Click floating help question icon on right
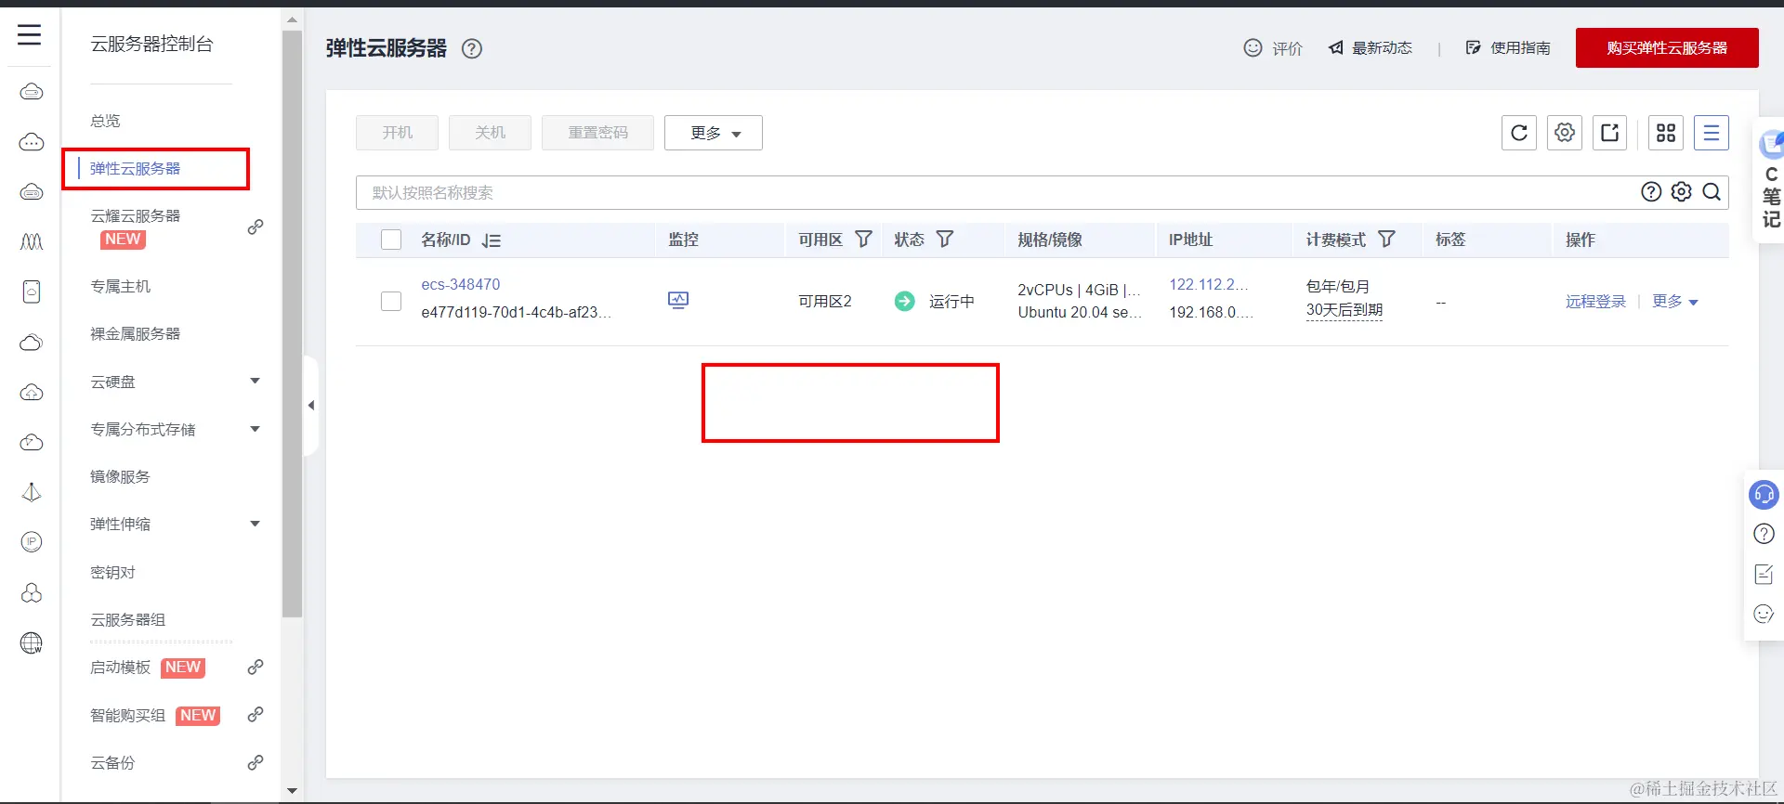The image size is (1784, 804). coord(1764,534)
